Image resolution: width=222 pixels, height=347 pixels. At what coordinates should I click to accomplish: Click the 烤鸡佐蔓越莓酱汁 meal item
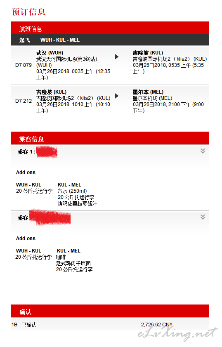[x=77, y=203]
